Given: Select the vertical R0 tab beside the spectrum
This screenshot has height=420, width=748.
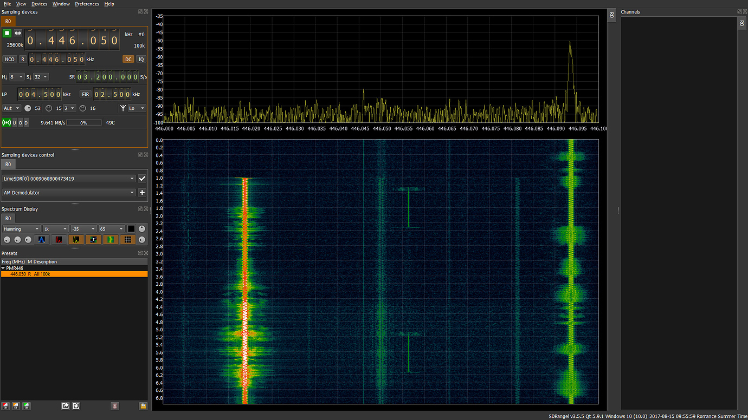Looking at the screenshot, I should tap(611, 15).
